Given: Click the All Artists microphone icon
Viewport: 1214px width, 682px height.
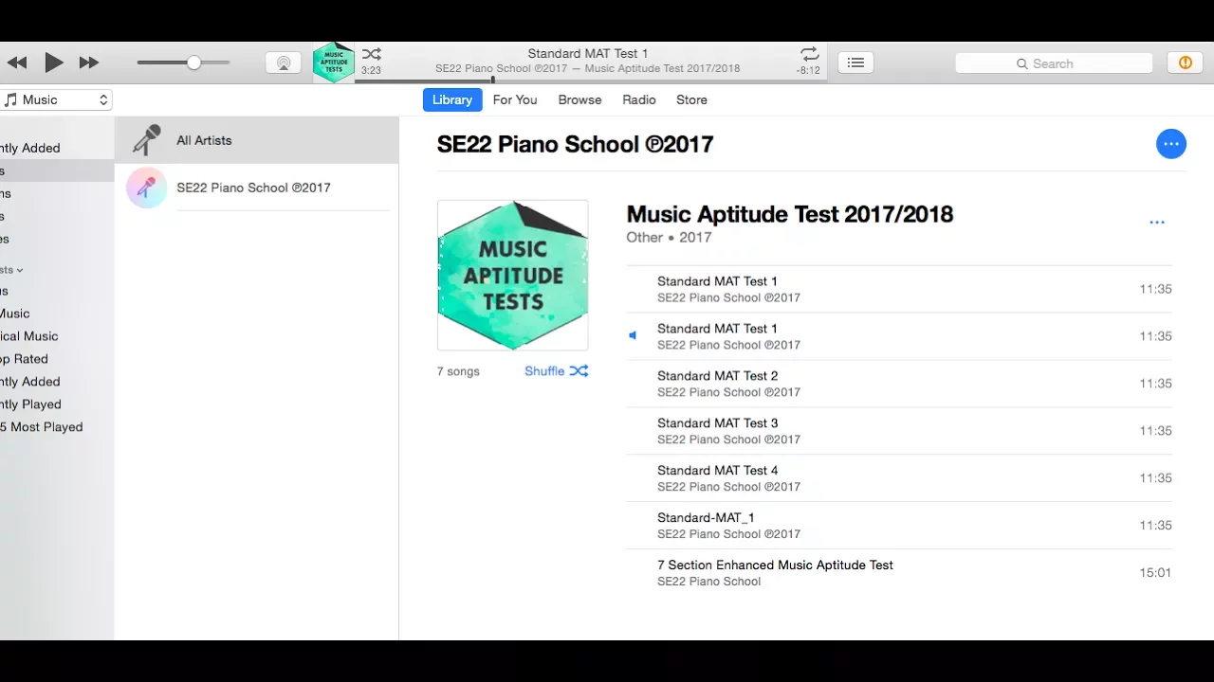Looking at the screenshot, I should pos(147,140).
